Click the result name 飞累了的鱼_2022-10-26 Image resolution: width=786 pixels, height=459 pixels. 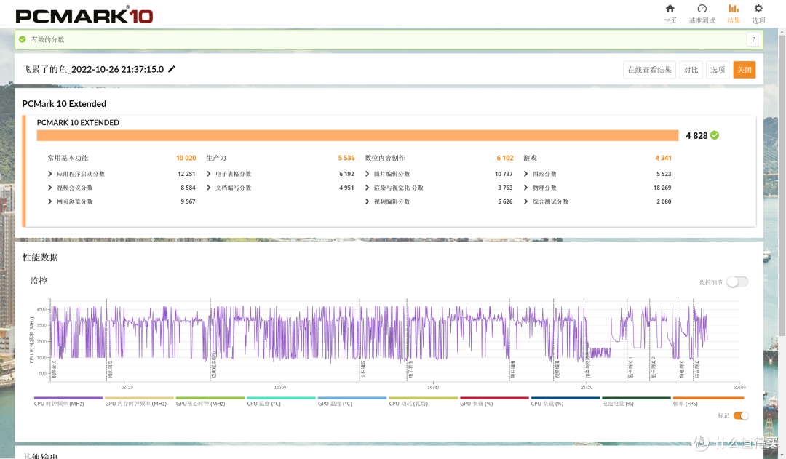tap(93, 69)
